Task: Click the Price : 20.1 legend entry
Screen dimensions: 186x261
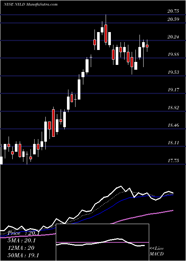Action: pyautogui.click(x=24, y=233)
